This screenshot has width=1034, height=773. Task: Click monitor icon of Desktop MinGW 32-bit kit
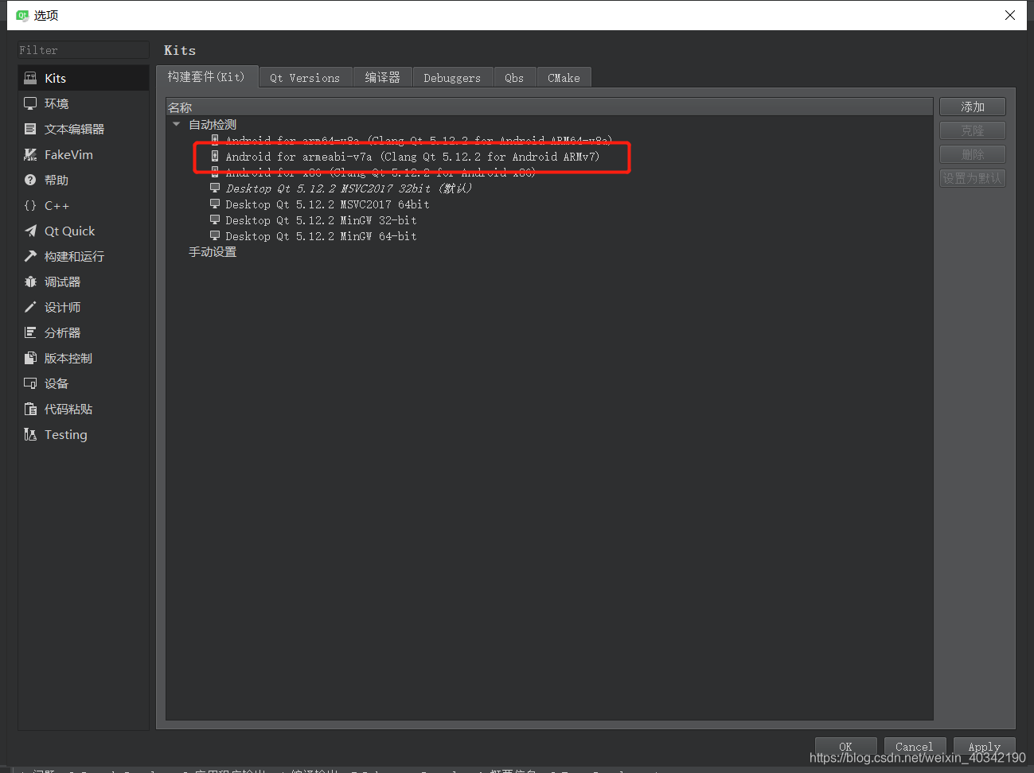[215, 219]
